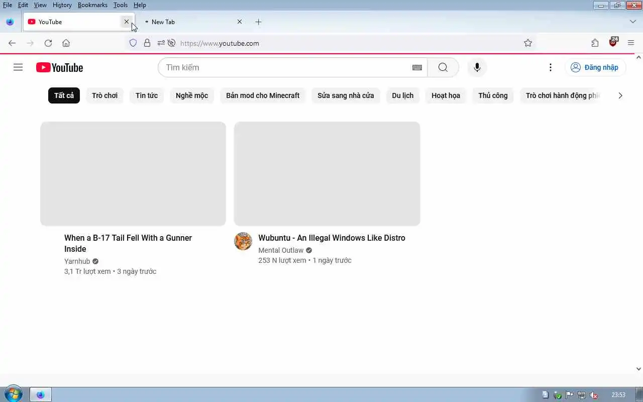Open the File menu
The image size is (643, 402).
click(x=8, y=5)
